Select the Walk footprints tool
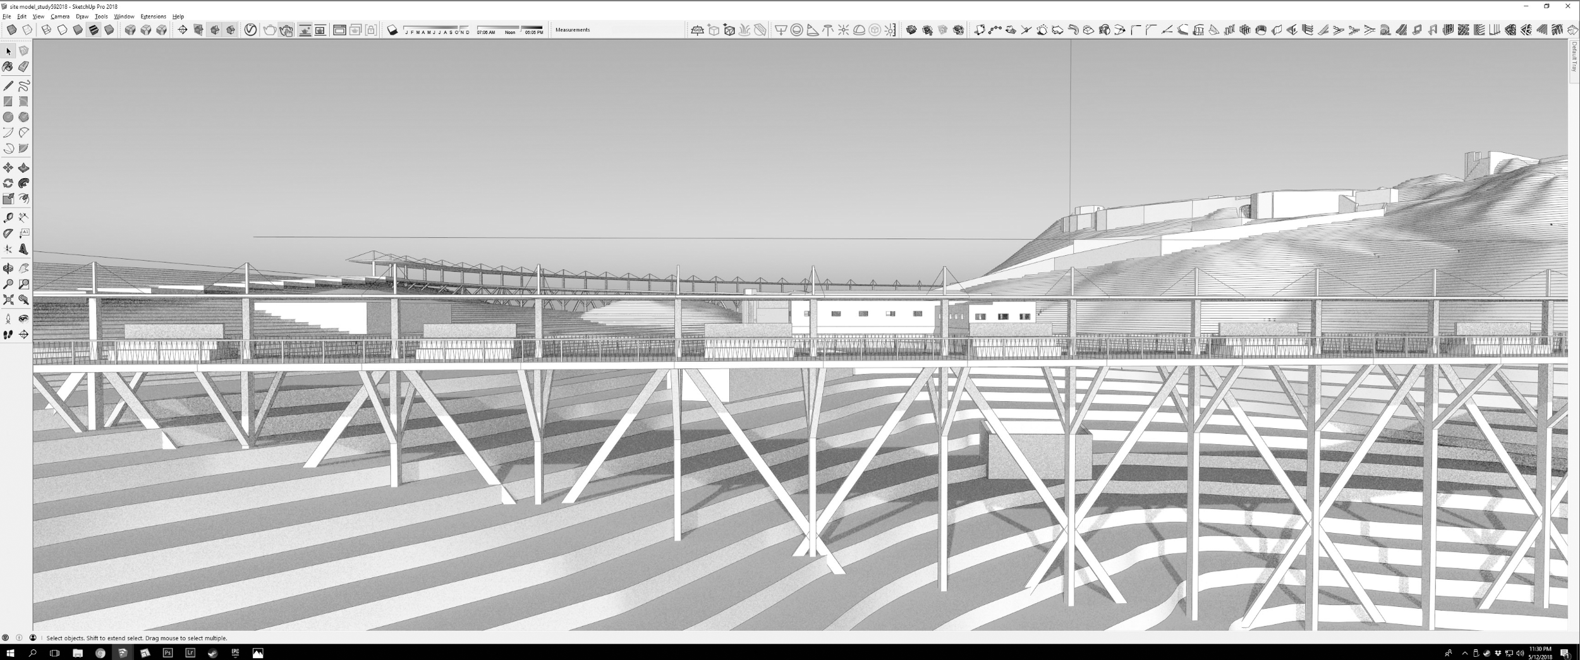Image resolution: width=1580 pixels, height=660 pixels. tap(8, 335)
